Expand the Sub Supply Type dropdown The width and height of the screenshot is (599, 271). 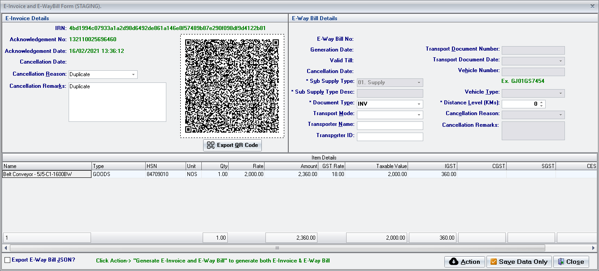tap(419, 82)
